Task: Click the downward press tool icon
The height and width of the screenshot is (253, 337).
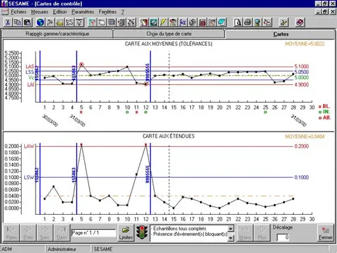Action: point(79,22)
